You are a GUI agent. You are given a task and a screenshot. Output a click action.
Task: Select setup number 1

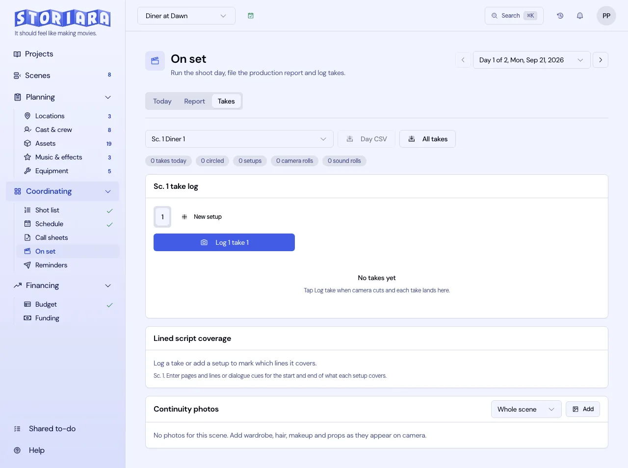tap(162, 217)
